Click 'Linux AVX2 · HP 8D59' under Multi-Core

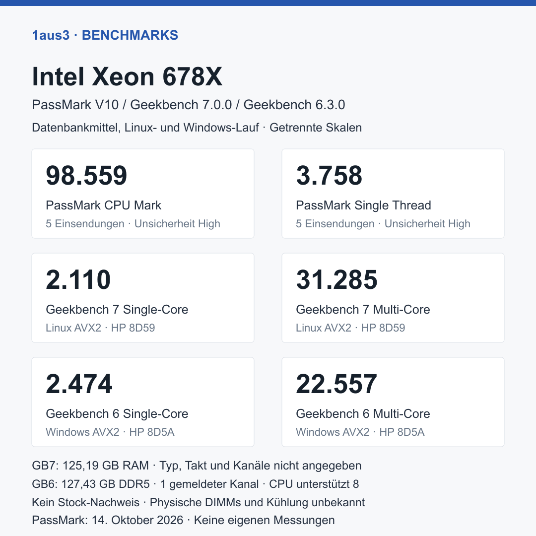click(350, 328)
